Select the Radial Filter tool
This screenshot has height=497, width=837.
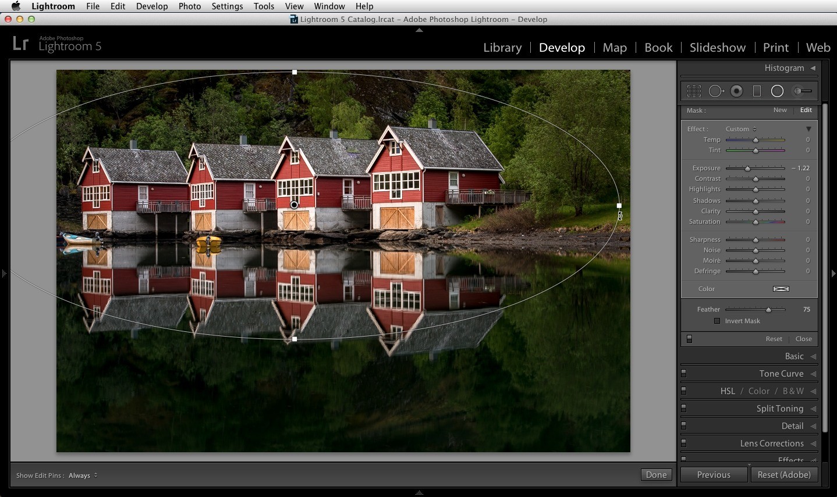pos(777,91)
